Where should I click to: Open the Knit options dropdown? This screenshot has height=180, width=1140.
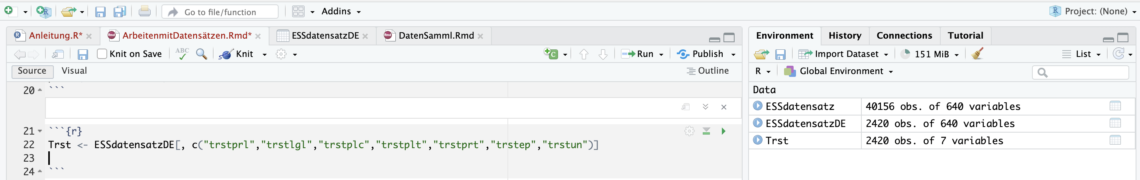coord(265,55)
